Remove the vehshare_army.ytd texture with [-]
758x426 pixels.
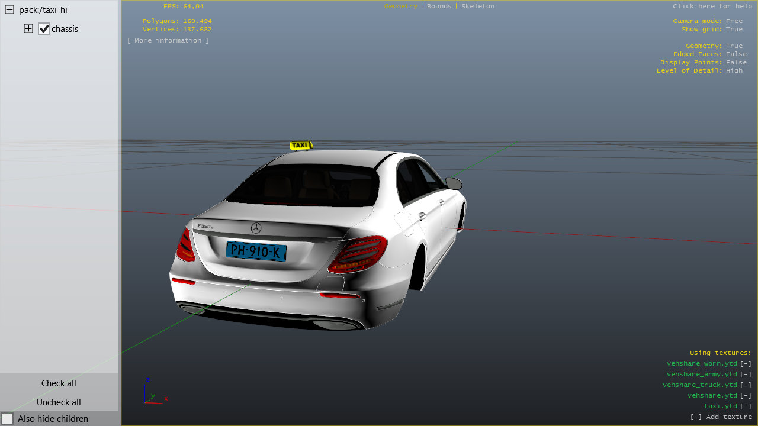pyautogui.click(x=746, y=375)
